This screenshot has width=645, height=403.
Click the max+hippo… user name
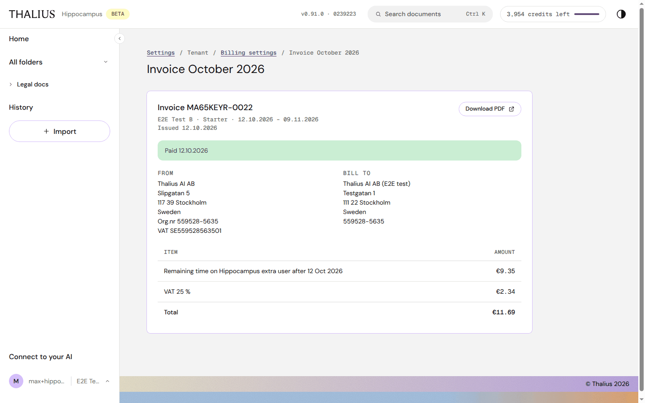47,381
